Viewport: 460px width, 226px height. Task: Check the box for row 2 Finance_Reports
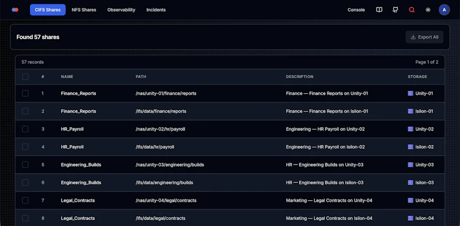pyautogui.click(x=25, y=111)
